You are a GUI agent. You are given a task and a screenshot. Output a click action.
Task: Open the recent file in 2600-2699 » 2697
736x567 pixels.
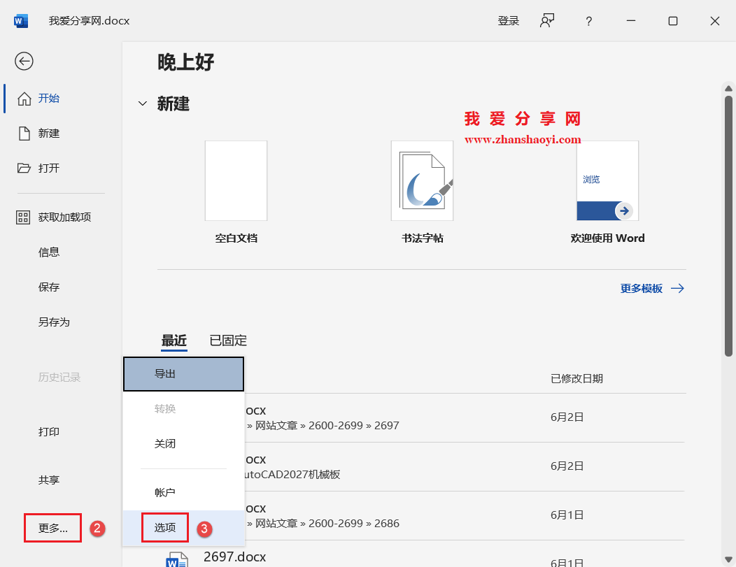(x=421, y=418)
